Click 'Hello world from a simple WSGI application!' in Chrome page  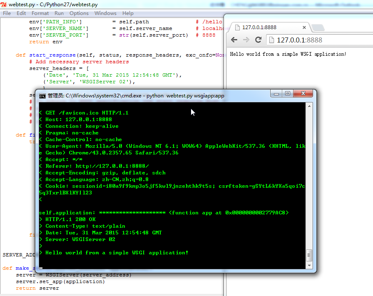pos(288,54)
